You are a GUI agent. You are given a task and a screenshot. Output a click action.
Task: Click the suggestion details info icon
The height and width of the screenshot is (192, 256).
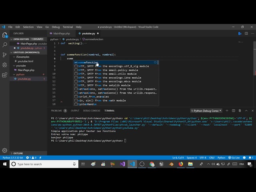click(155, 62)
